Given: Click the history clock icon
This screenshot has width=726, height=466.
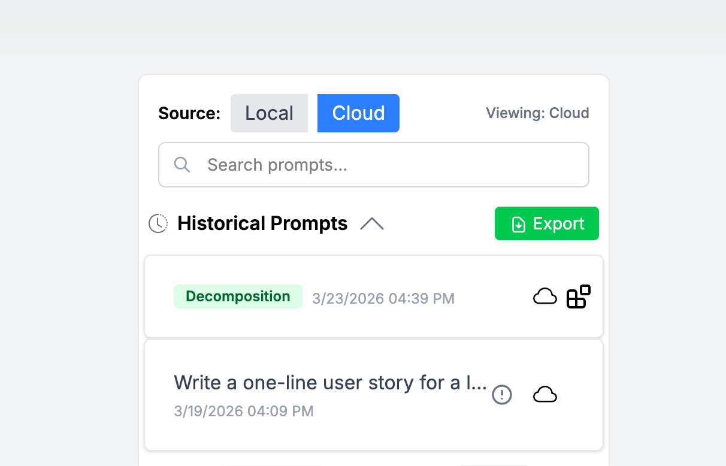Looking at the screenshot, I should click(x=158, y=223).
